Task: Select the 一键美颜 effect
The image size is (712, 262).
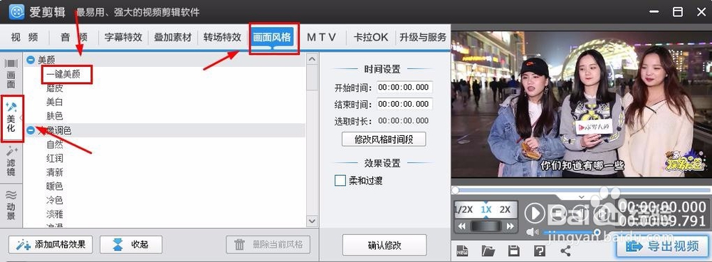Action: click(x=63, y=74)
